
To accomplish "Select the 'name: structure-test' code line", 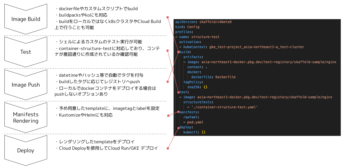I will pos(197,37).
